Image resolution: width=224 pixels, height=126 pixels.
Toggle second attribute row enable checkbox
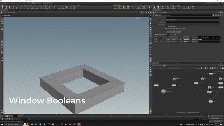coord(160,39)
